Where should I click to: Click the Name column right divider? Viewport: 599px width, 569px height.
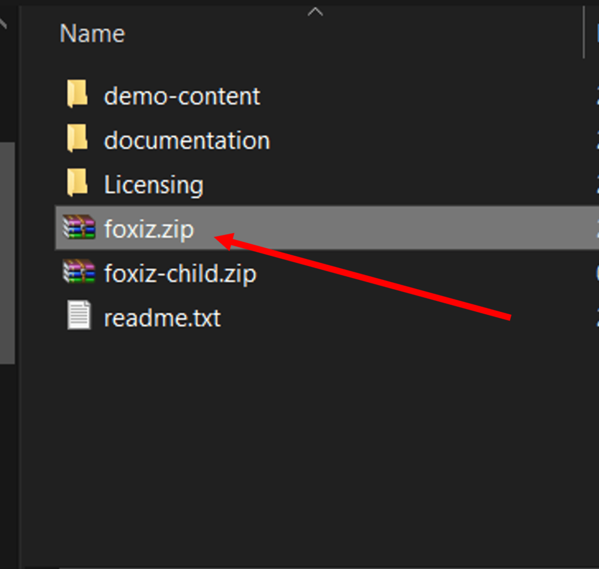click(584, 32)
